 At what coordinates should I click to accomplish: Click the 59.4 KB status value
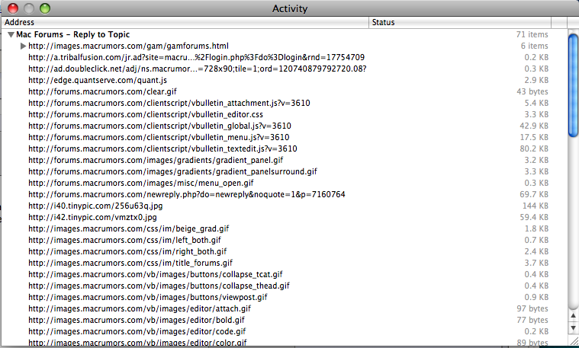pos(534,218)
